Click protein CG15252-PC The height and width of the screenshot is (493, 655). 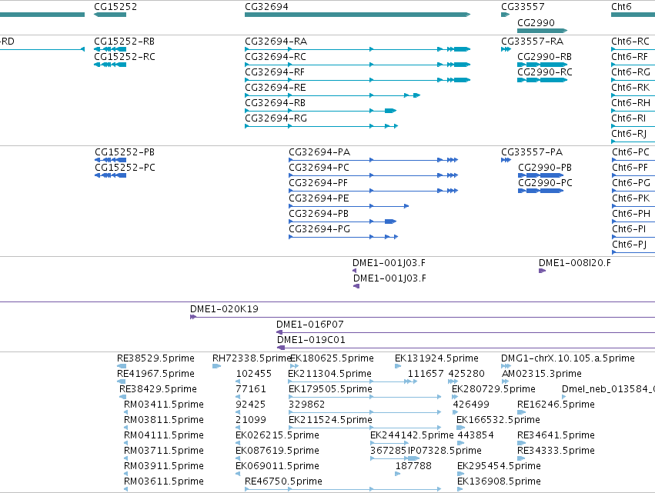tap(125, 168)
